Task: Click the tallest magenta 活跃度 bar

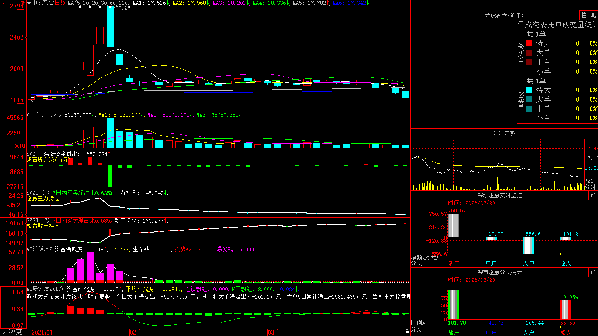Action: tap(90, 267)
